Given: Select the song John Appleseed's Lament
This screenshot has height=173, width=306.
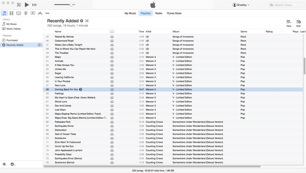Looking at the screenshot, I should pyautogui.click(x=68, y=151).
